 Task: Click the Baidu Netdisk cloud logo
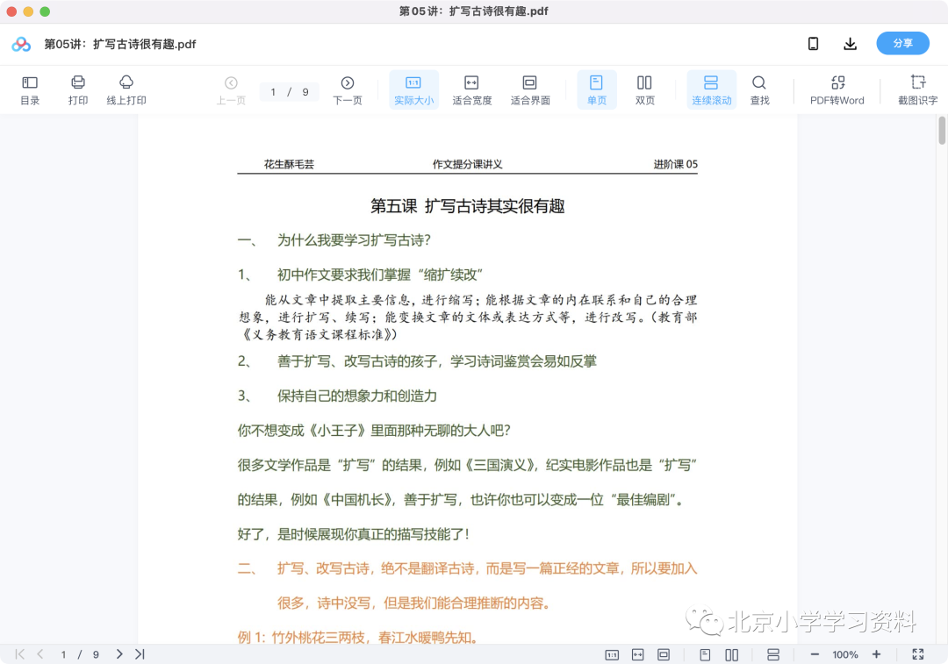(x=21, y=44)
